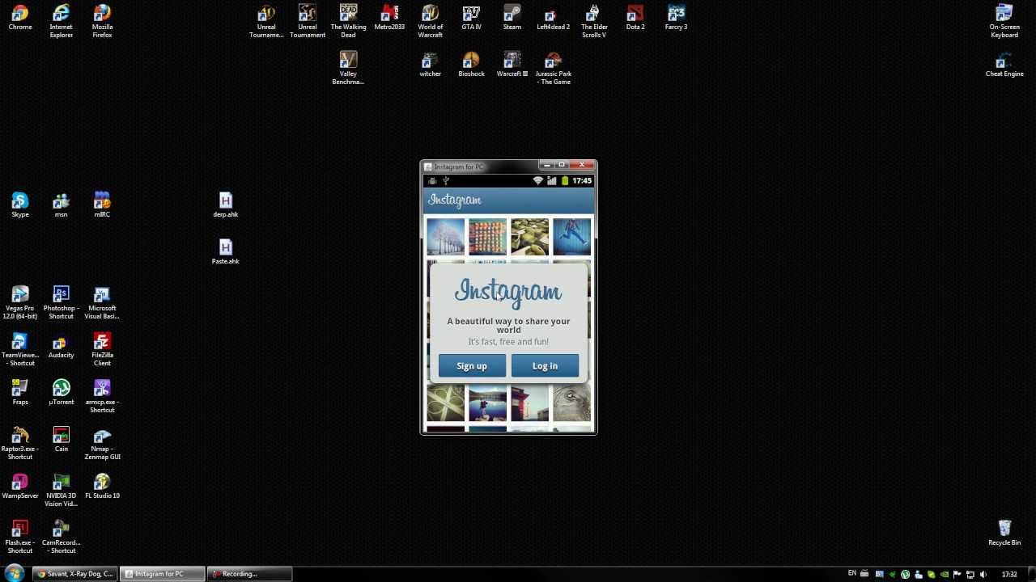Select the Dota 2 desktop icon
This screenshot has height=582, width=1036.
635,18
